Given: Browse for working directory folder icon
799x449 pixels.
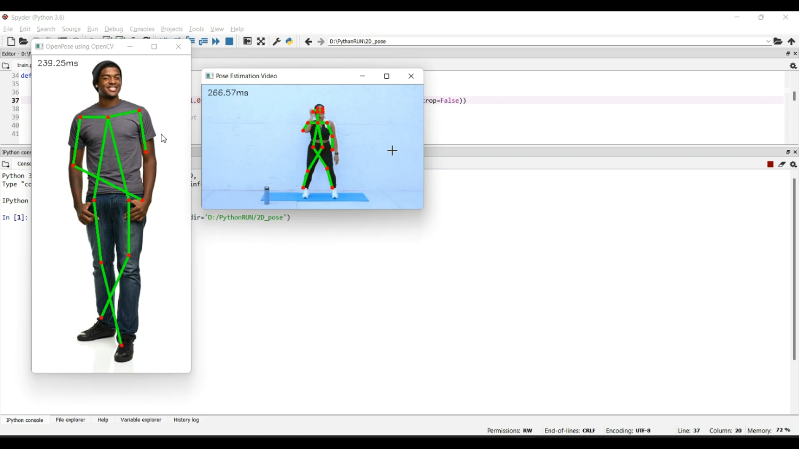Looking at the screenshot, I should point(778,41).
